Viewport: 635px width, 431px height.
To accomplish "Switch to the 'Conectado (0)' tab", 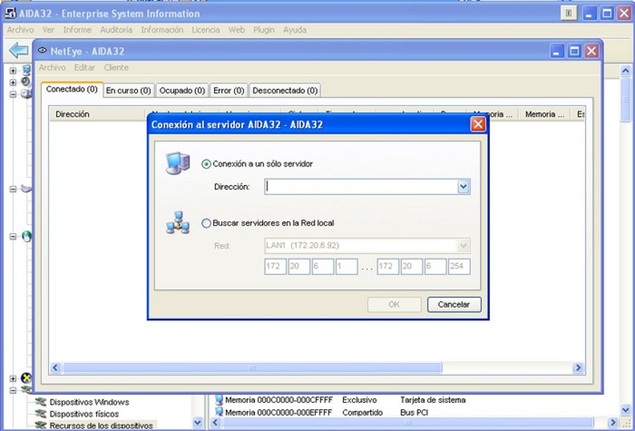I will coord(72,90).
